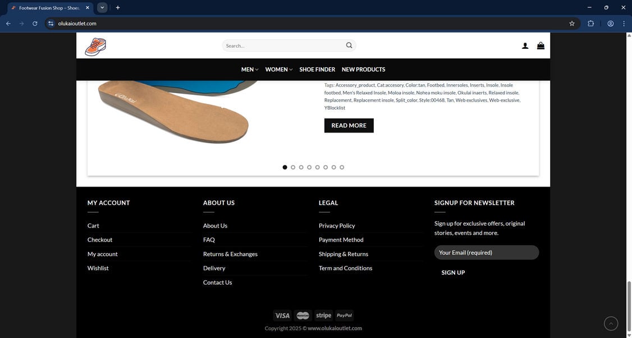This screenshot has width=632, height=338.
Task: Open Chrome profile icon
Action: coord(610,24)
